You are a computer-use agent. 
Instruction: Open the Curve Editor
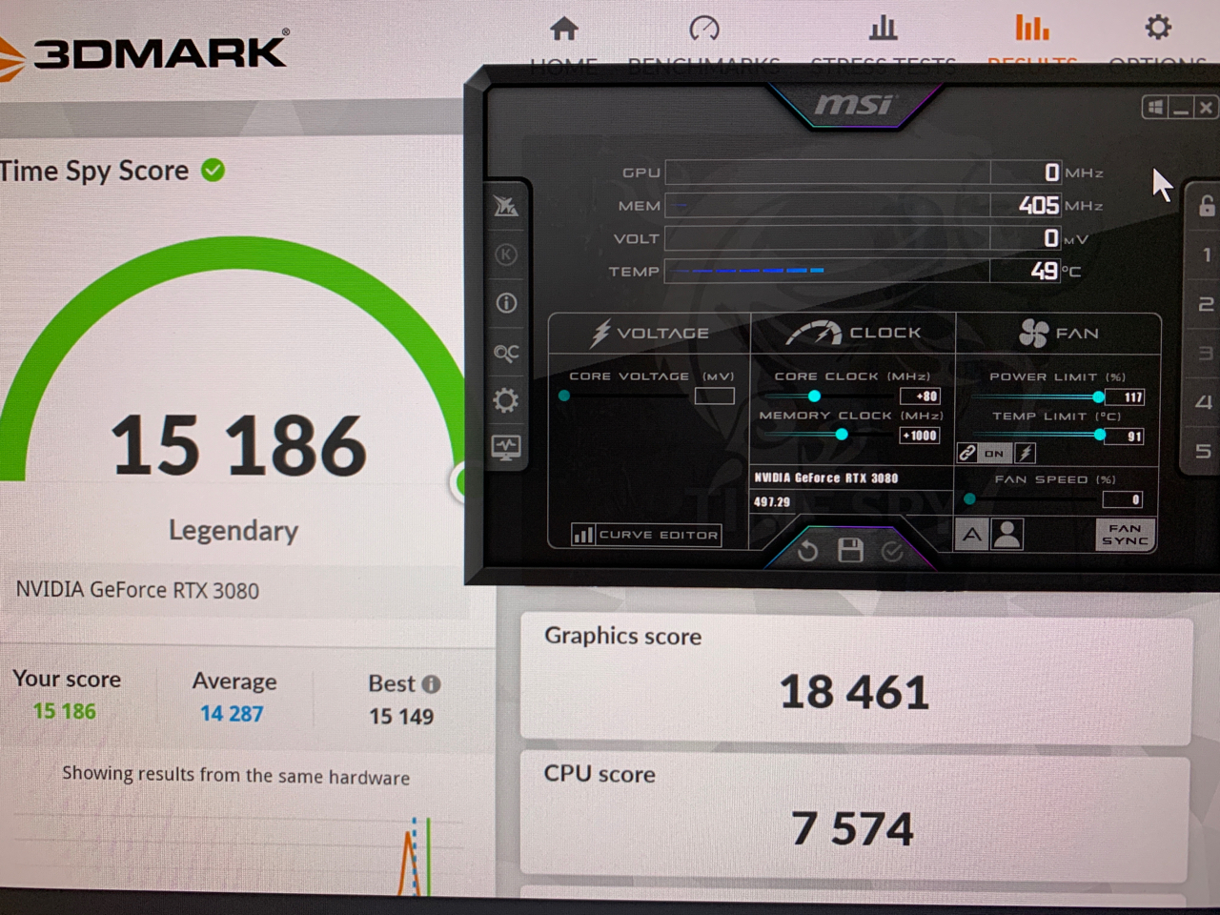point(646,535)
